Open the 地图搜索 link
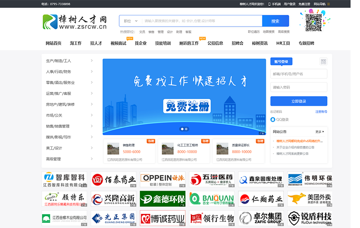This screenshot has width=360, height=228. point(269,32)
